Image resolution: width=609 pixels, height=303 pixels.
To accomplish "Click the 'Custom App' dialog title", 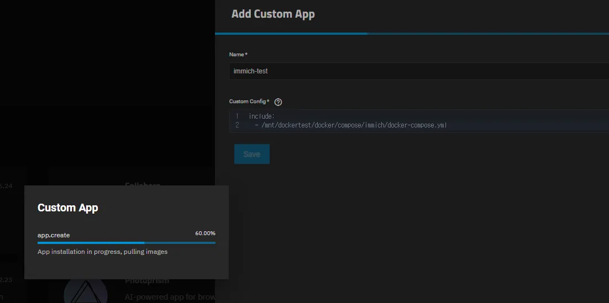I will tap(67, 208).
